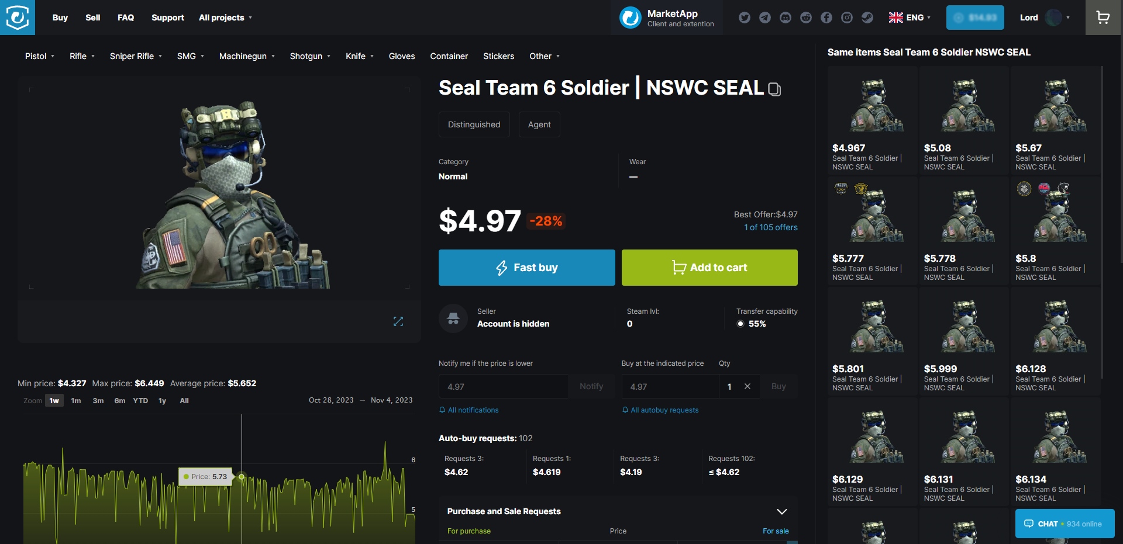
Task: Click the notify price input field
Action: tap(504, 386)
